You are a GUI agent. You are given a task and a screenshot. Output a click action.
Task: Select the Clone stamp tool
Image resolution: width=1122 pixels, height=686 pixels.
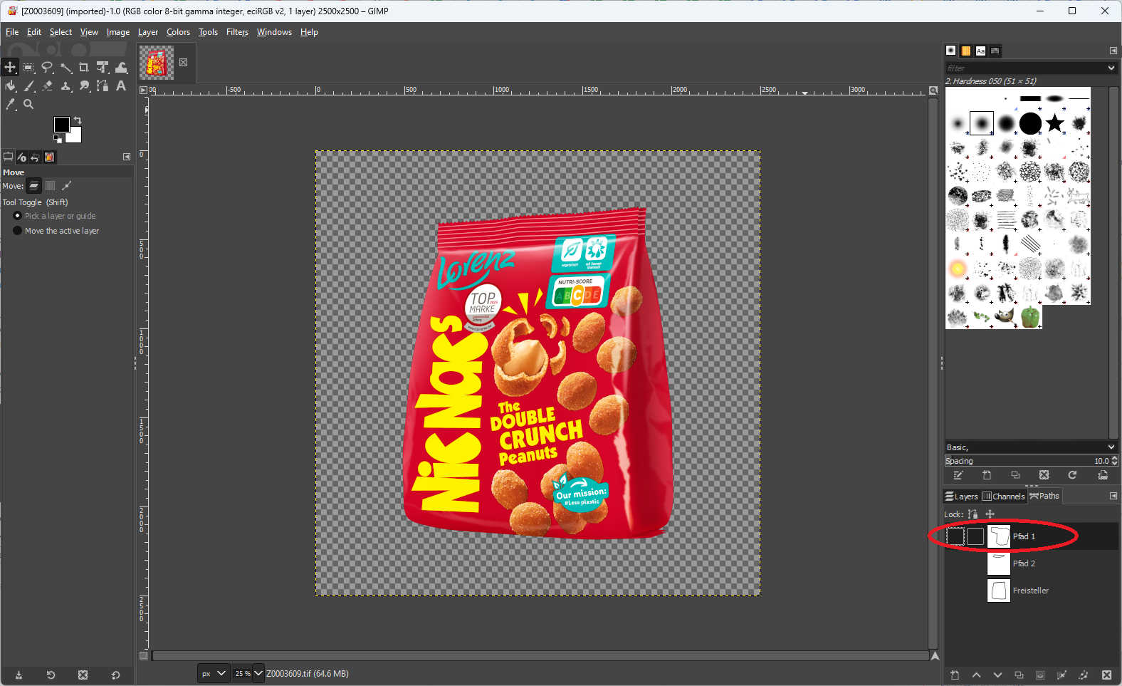(x=65, y=85)
